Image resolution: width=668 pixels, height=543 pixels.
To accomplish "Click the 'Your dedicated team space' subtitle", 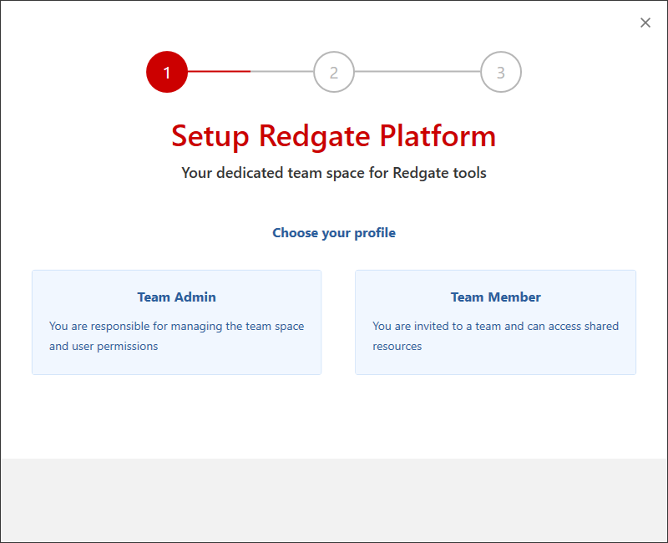I will tap(334, 173).
